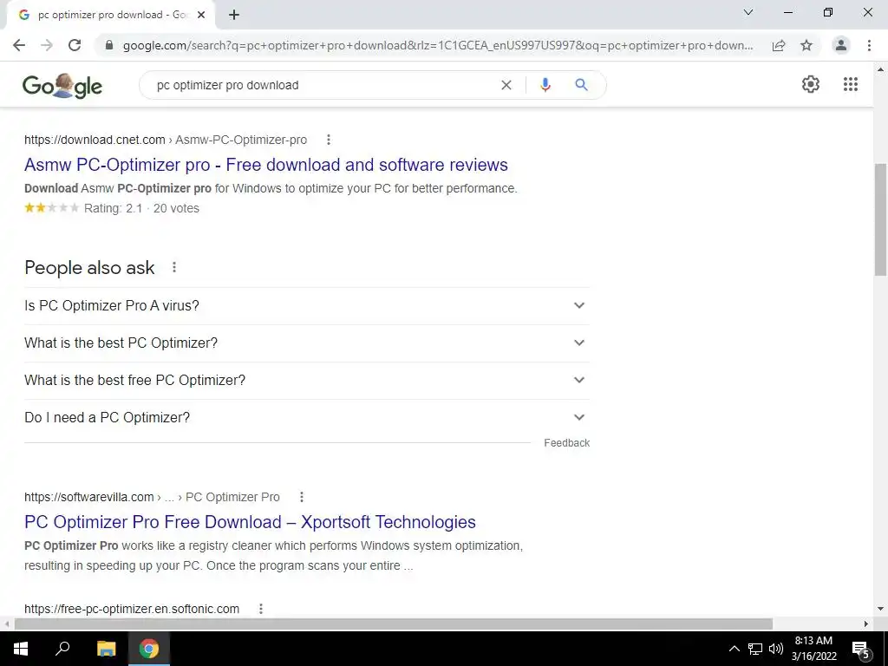Show hidden system tray icons

point(734,649)
